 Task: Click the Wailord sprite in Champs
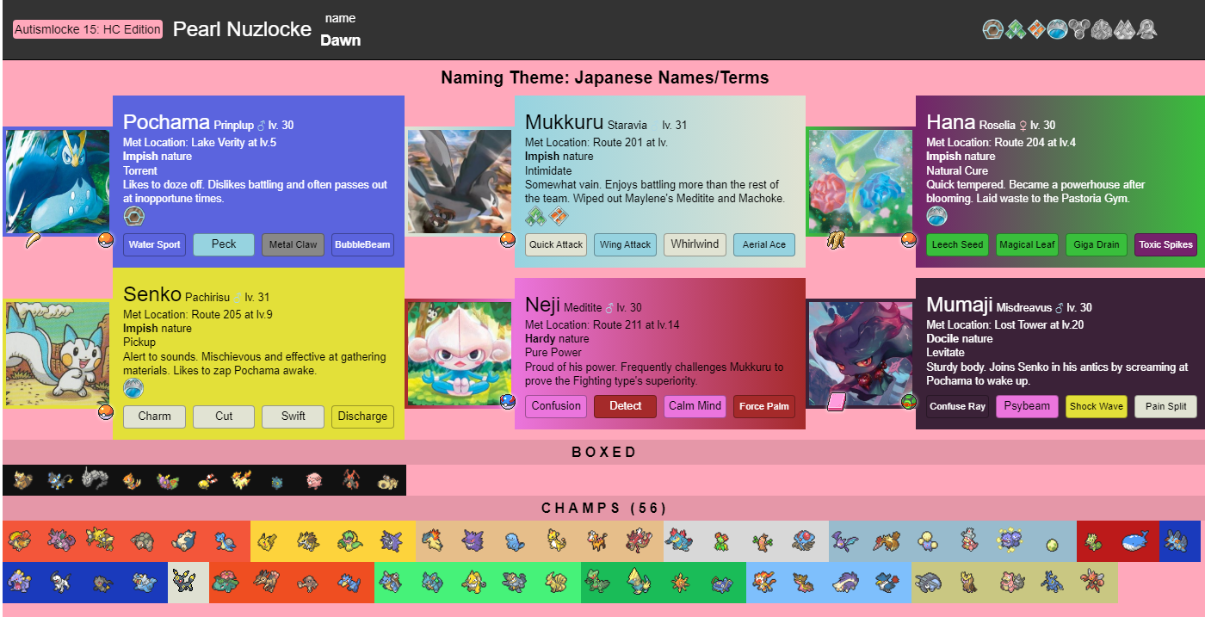click(1134, 541)
